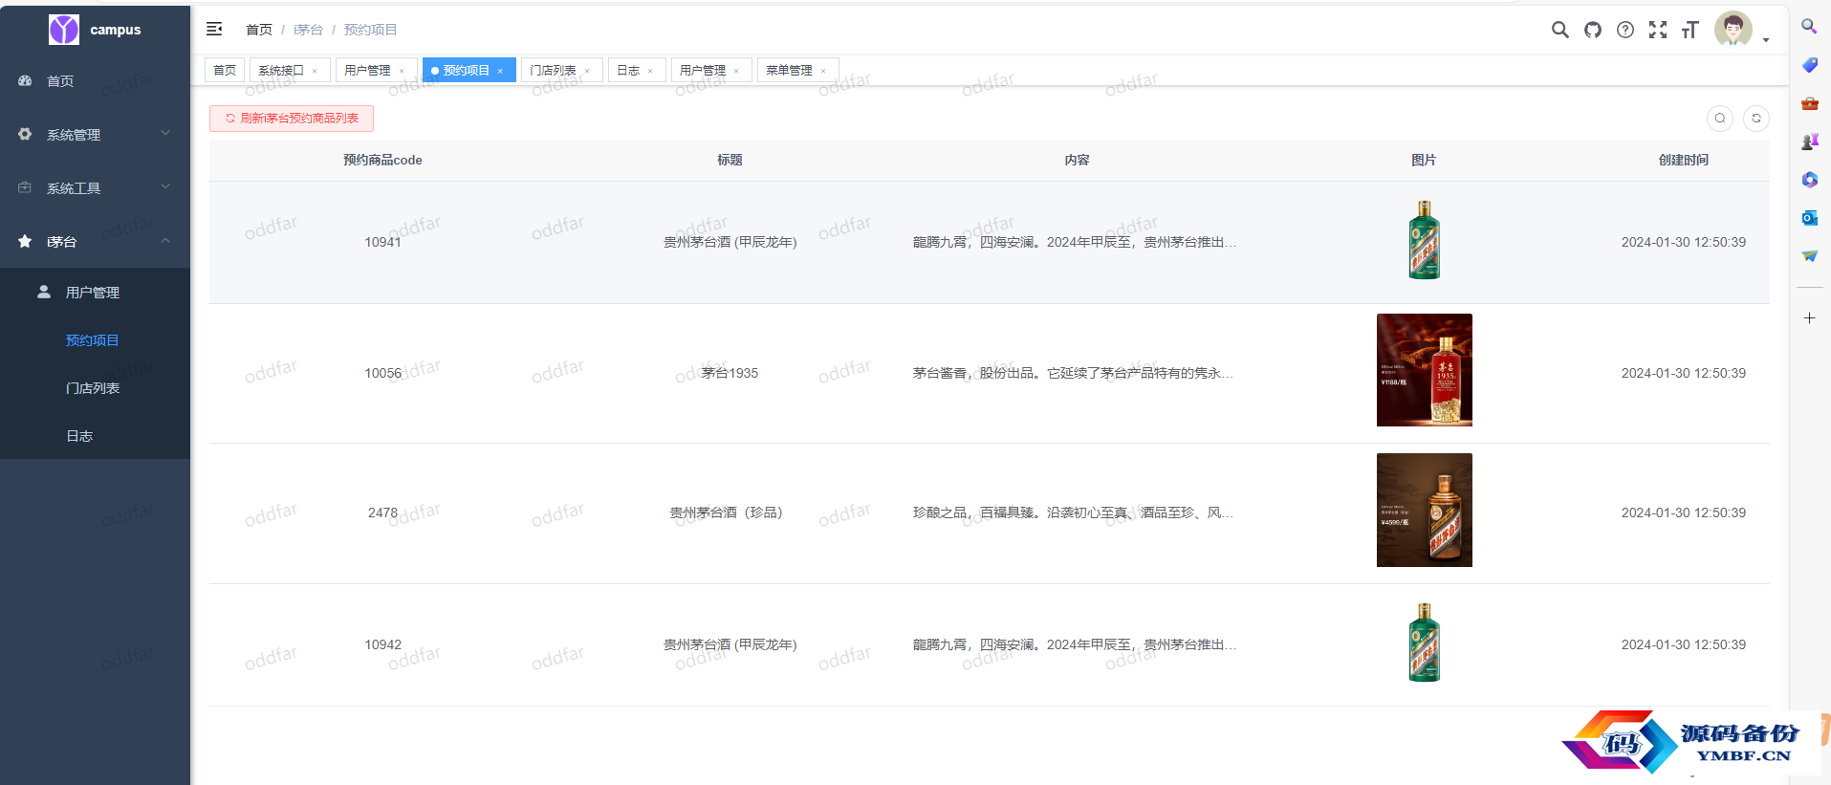Click the user avatar picture
The width and height of the screenshot is (1831, 785).
coord(1733,30)
